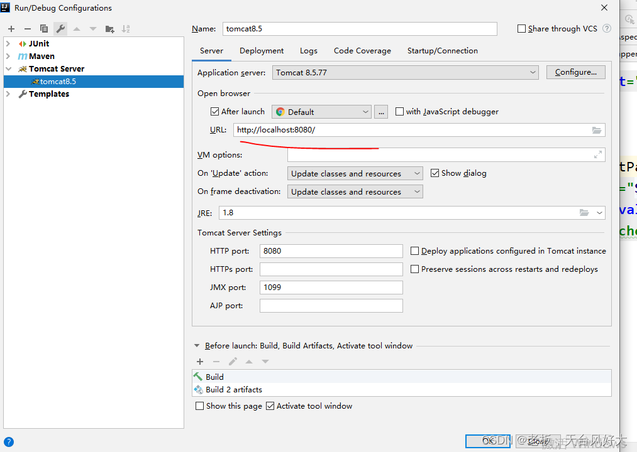The width and height of the screenshot is (637, 452).
Task: Click into the HTTP port field
Action: coord(331,250)
